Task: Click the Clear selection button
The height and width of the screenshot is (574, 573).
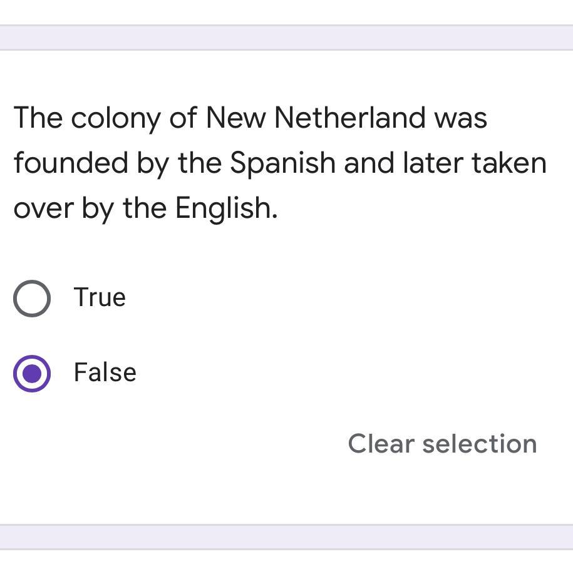Action: 442,444
